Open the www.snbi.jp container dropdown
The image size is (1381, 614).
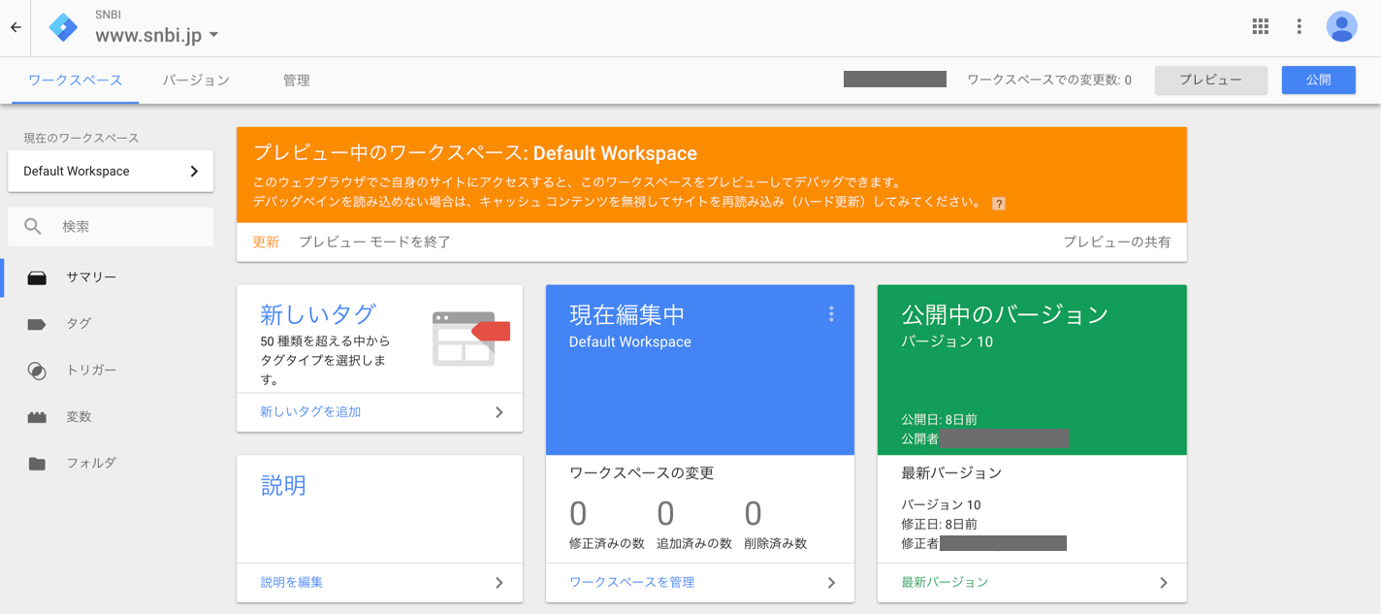[x=157, y=35]
